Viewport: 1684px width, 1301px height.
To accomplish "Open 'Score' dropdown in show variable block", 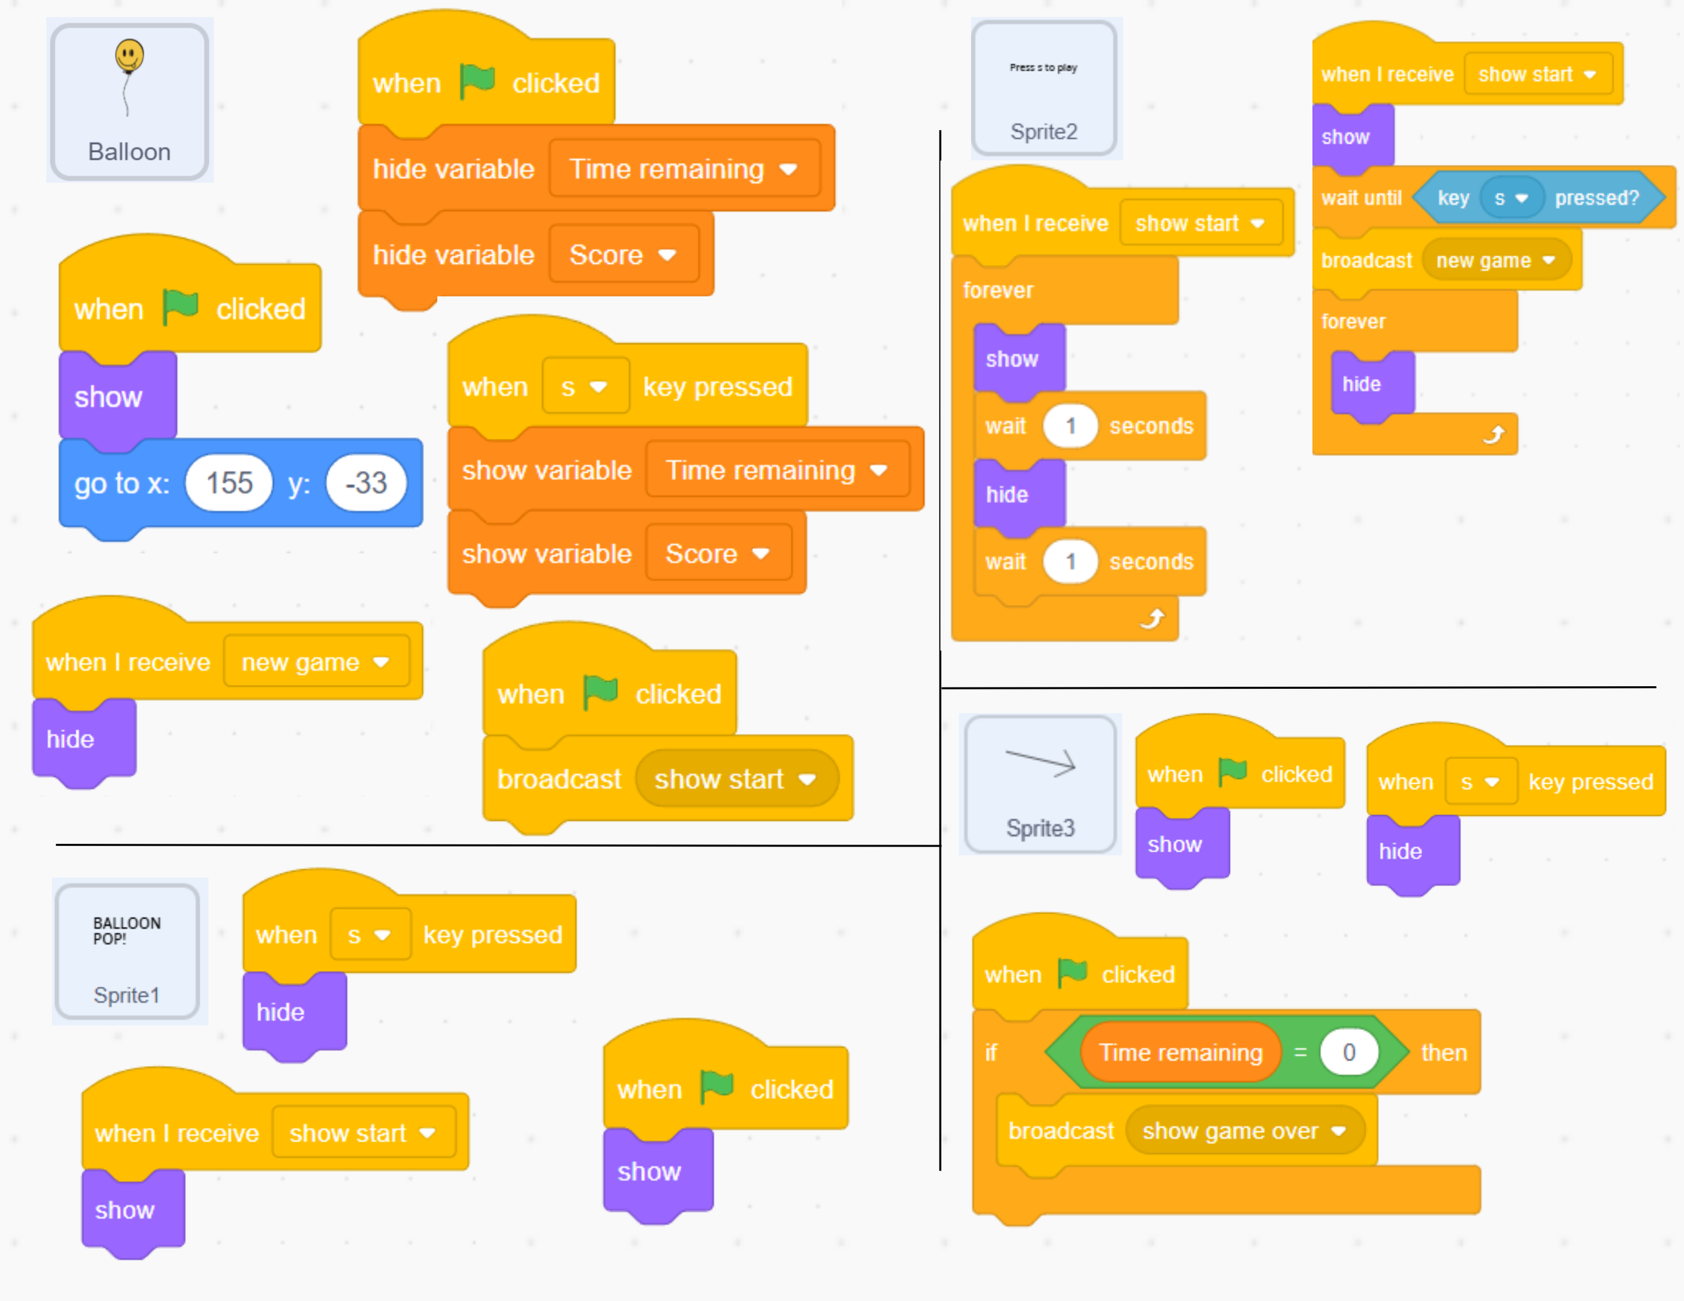I will 761,554.
